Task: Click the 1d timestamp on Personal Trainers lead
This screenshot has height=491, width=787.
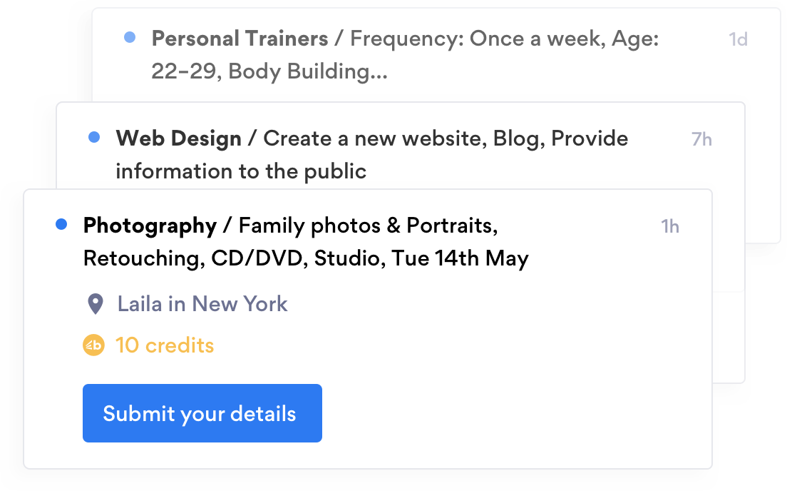Action: point(738,39)
